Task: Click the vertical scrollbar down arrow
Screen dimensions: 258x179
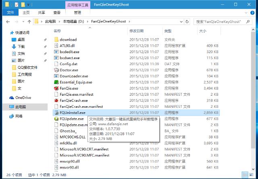Action: pos(254,168)
